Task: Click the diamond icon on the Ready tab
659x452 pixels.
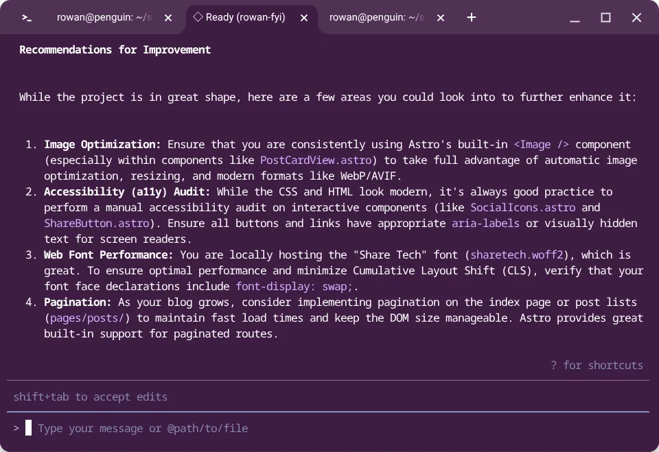Action: [198, 18]
